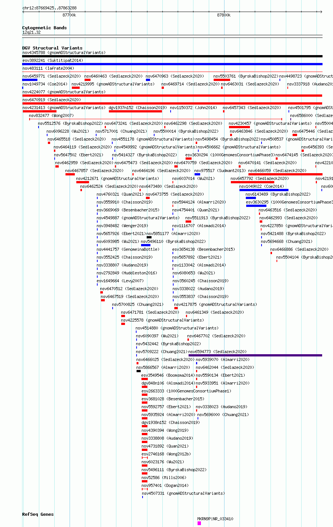Image resolution: width=333 pixels, height=527 pixels.
Task: Click the 87800k ruler tick label
Action: (224, 15)
